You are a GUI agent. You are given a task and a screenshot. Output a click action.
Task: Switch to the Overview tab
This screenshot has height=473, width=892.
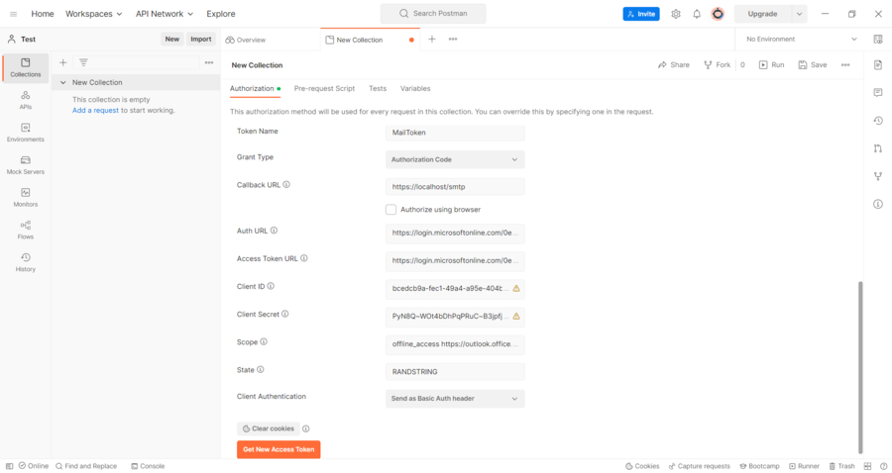coord(245,40)
